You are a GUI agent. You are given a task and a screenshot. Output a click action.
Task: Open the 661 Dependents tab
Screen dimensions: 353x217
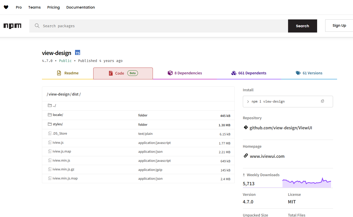[249, 73]
